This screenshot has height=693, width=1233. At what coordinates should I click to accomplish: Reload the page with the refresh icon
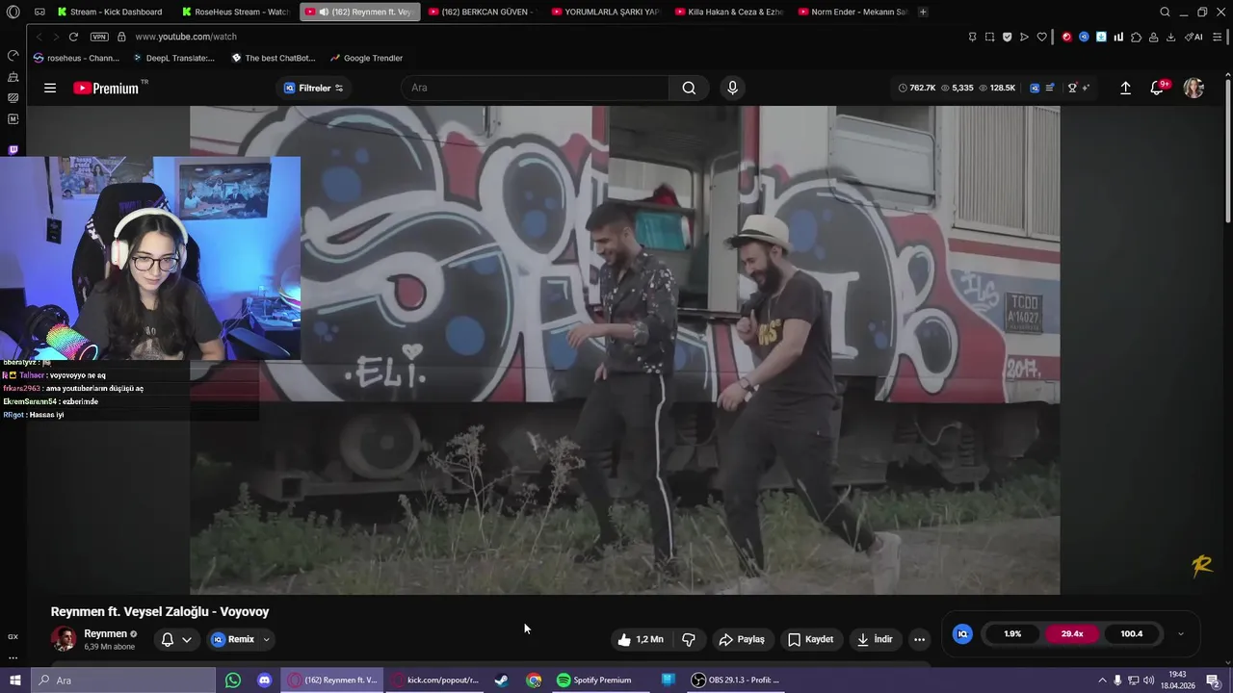(x=73, y=37)
